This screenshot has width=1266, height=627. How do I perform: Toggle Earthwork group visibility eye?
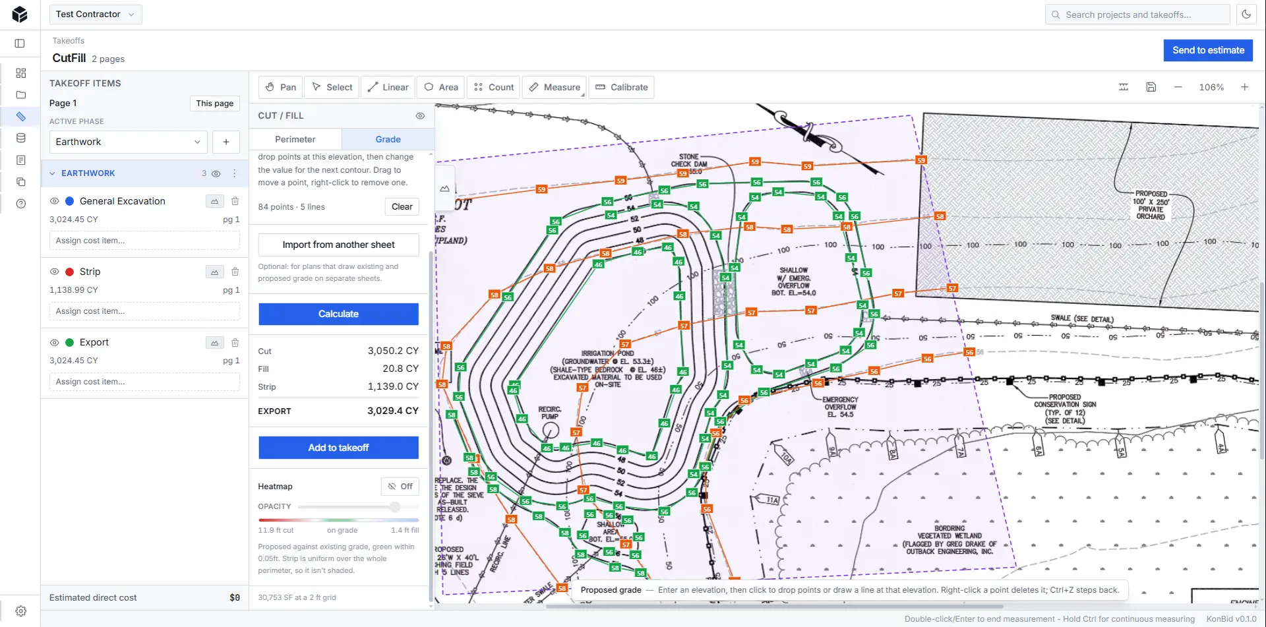[216, 173]
